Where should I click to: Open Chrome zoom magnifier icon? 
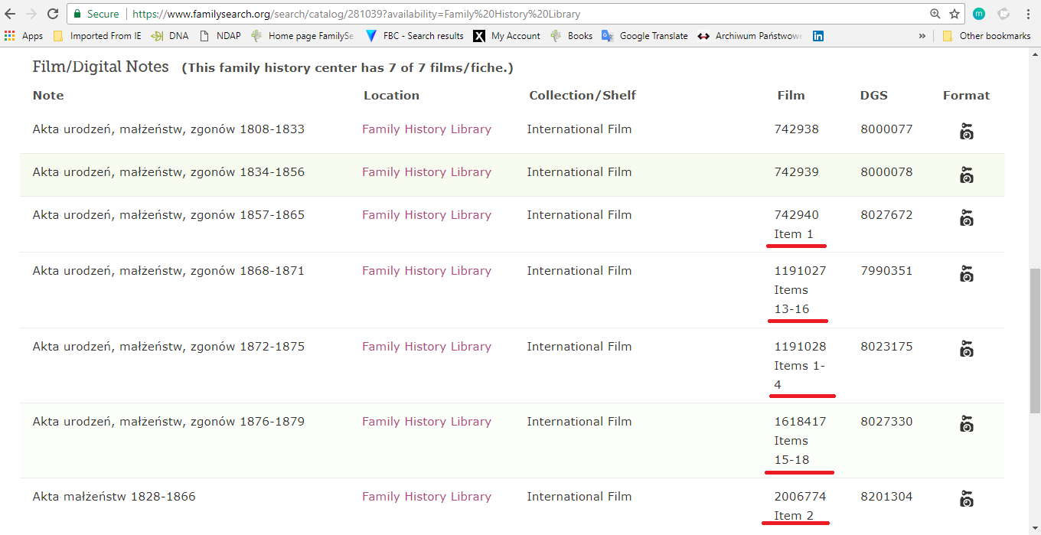coord(935,14)
